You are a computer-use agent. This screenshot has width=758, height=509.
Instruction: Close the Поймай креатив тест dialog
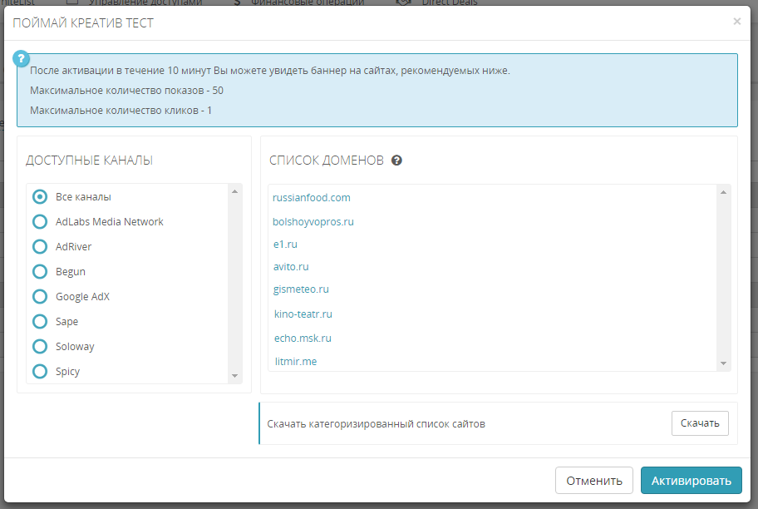[x=736, y=22]
